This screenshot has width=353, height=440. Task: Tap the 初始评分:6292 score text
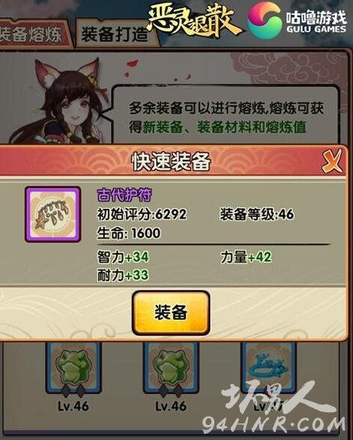click(x=142, y=215)
